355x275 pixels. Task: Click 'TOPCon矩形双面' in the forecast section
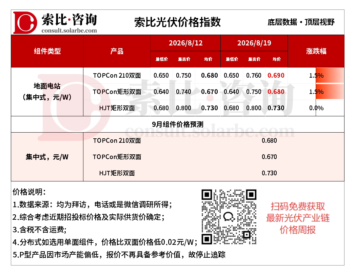[117, 157]
